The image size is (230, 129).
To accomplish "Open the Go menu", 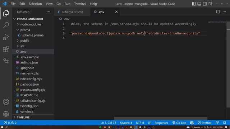I will pyautogui.click(x=59, y=4).
